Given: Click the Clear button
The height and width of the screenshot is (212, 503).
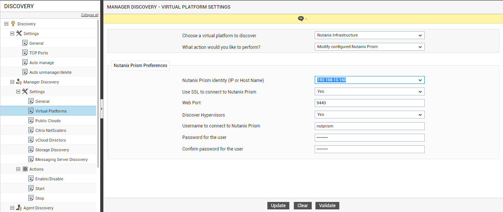Looking at the screenshot, I should [x=303, y=206].
